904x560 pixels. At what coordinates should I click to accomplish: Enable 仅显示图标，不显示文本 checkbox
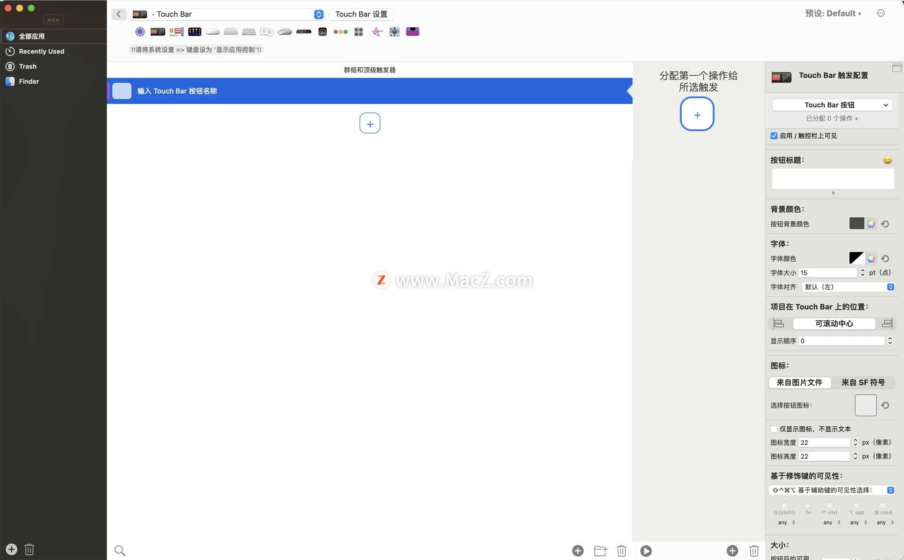click(x=774, y=429)
